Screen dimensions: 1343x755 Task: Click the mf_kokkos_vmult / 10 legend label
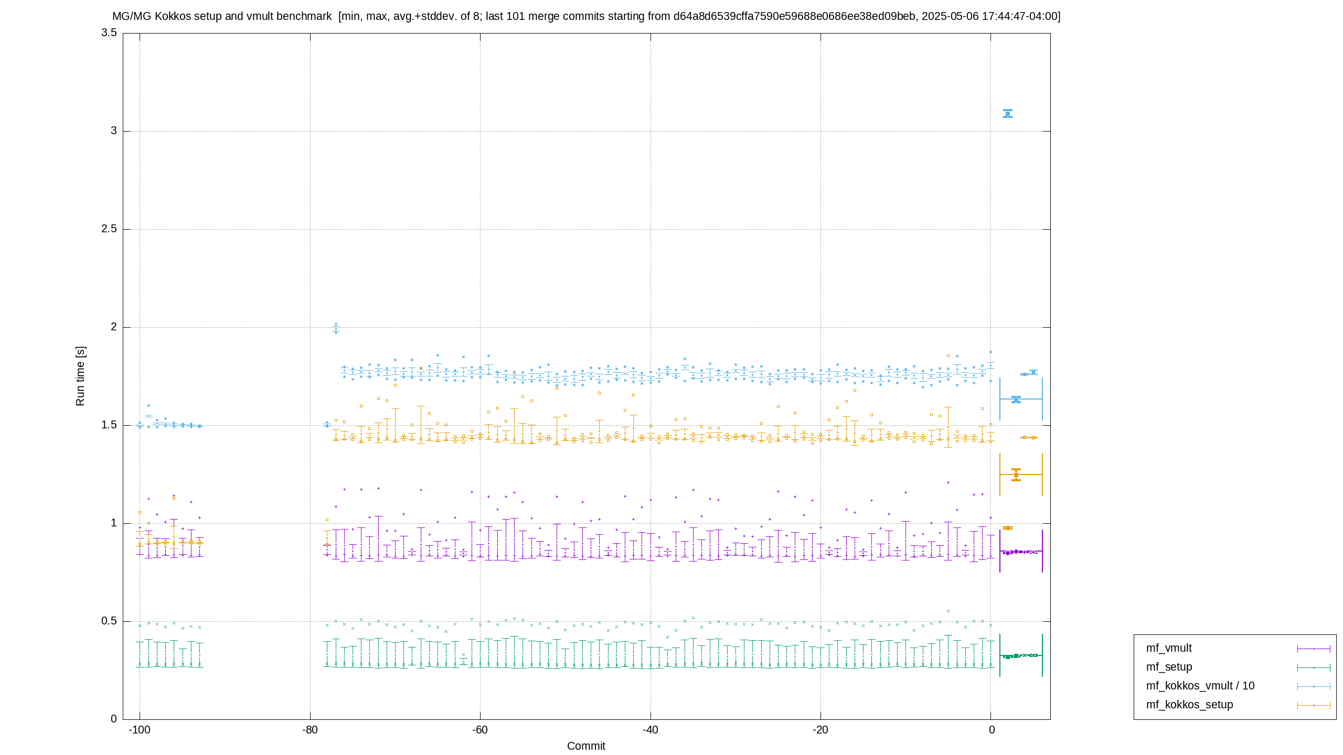pyautogui.click(x=1200, y=686)
